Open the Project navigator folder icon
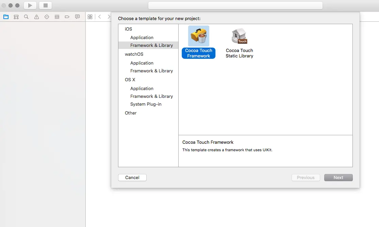 pos(6,17)
